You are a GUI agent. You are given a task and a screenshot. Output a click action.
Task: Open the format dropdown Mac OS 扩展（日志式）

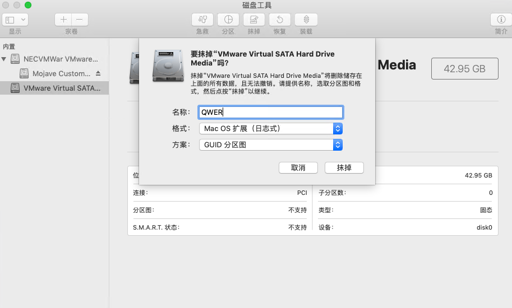click(x=271, y=128)
